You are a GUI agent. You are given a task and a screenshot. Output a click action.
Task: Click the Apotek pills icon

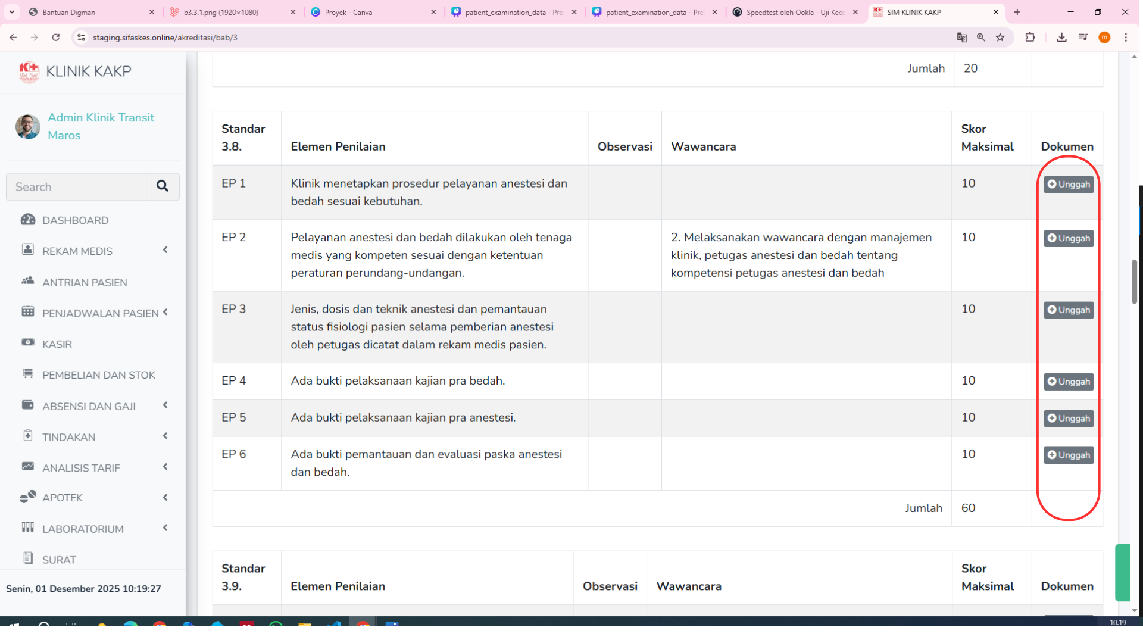point(28,497)
